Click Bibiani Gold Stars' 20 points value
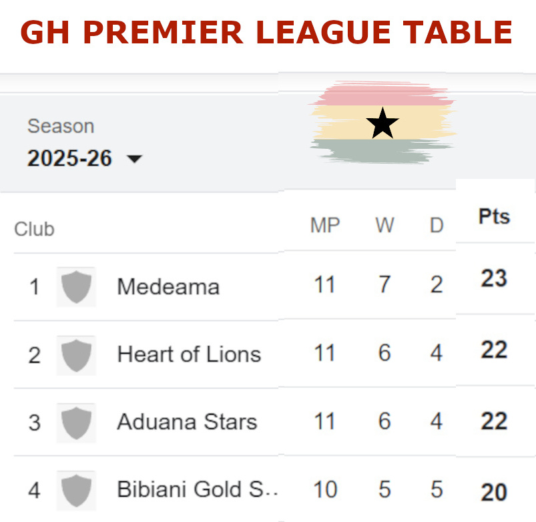Viewport: 536px width, 522px height. tap(494, 492)
